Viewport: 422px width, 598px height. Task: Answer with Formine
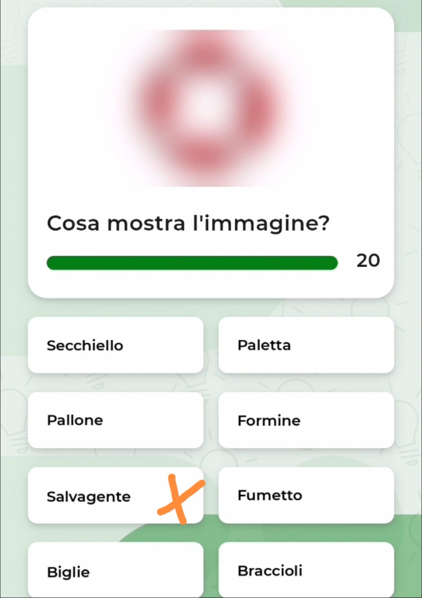click(306, 420)
